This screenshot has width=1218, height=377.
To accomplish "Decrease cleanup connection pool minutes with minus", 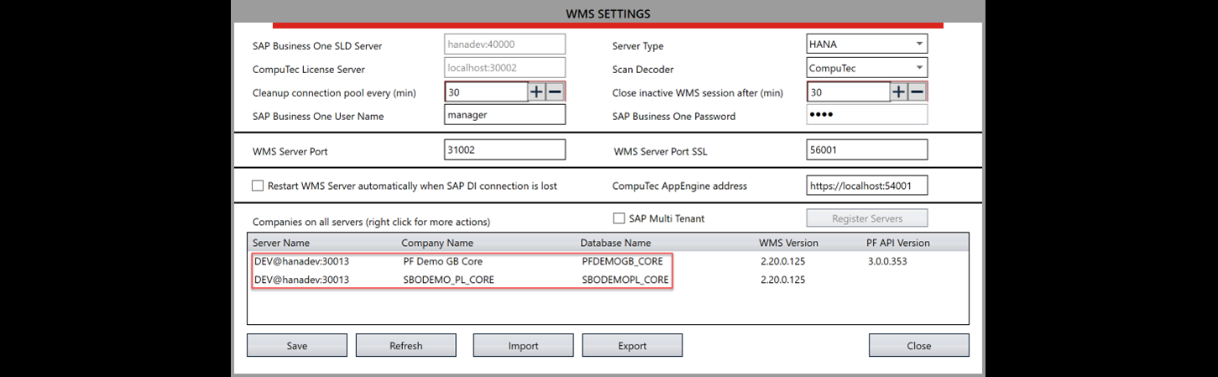I will [x=556, y=92].
